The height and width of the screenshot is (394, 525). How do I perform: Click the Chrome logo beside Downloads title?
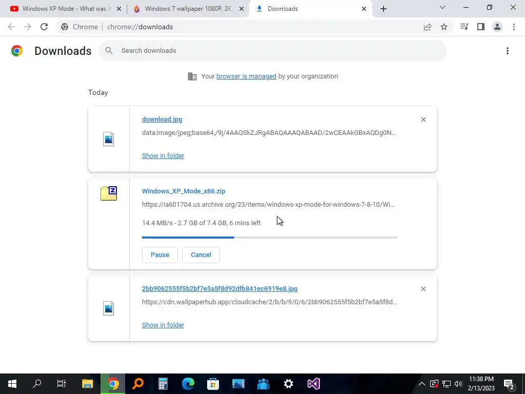pyautogui.click(x=17, y=51)
